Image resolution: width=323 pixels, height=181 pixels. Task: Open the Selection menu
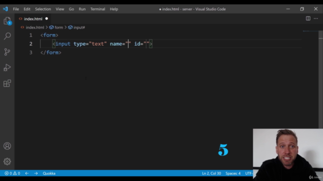pyautogui.click(x=43, y=9)
